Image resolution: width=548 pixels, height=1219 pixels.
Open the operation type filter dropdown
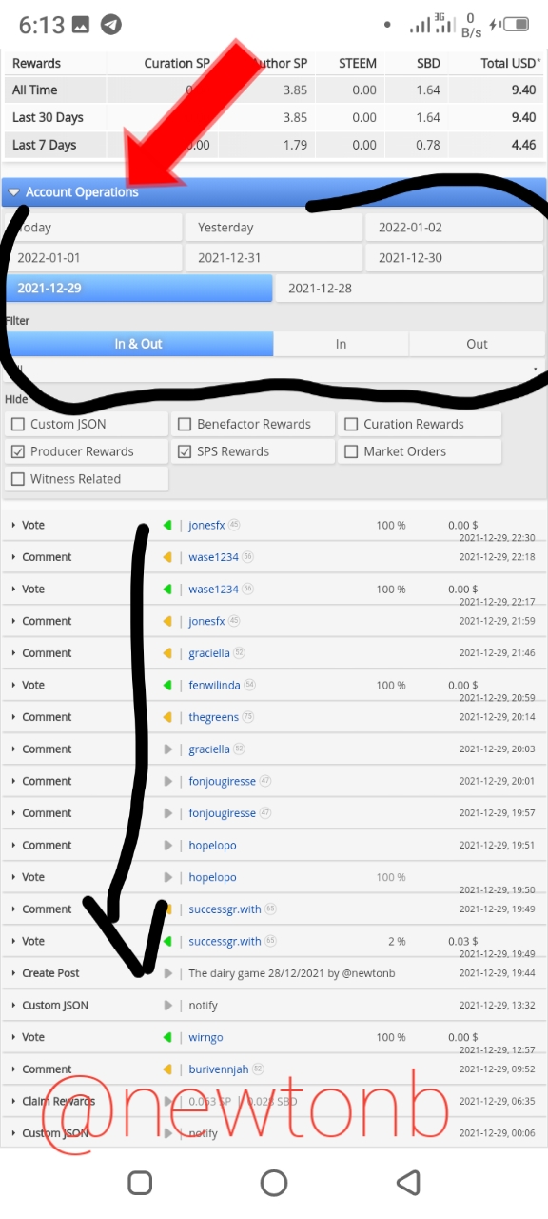point(274,370)
